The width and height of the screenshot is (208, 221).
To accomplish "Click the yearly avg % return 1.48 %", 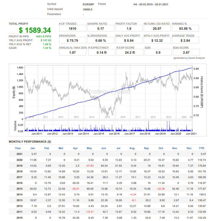I will 47,44.
